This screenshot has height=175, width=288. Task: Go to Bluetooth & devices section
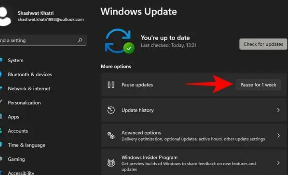pyautogui.click(x=30, y=75)
